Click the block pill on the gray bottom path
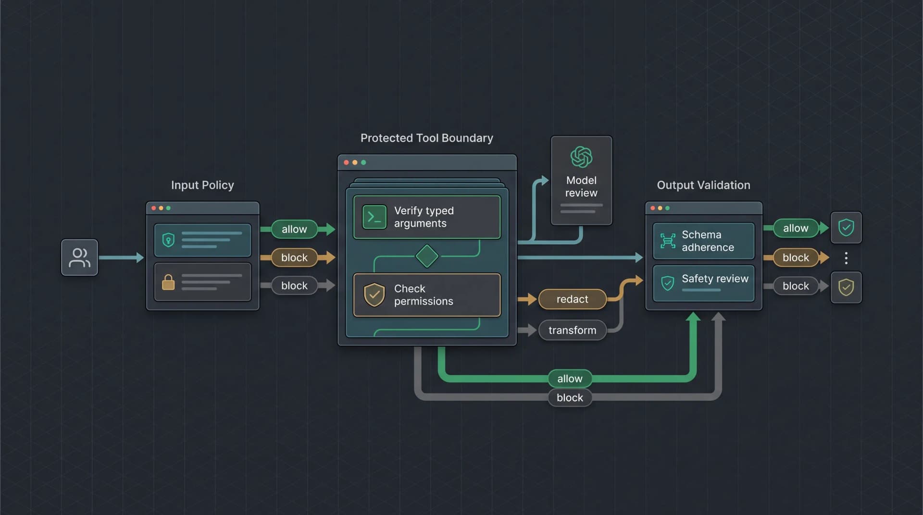 pyautogui.click(x=570, y=398)
